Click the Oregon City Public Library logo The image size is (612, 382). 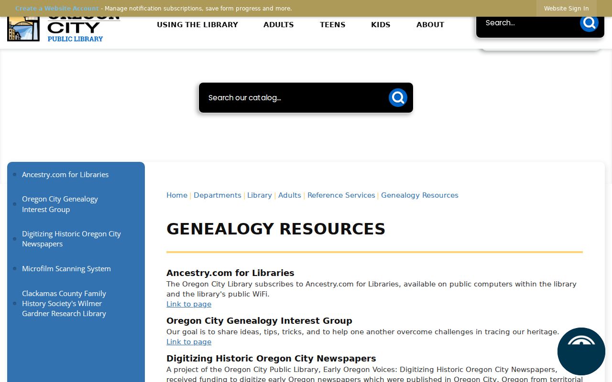pyautogui.click(x=64, y=29)
